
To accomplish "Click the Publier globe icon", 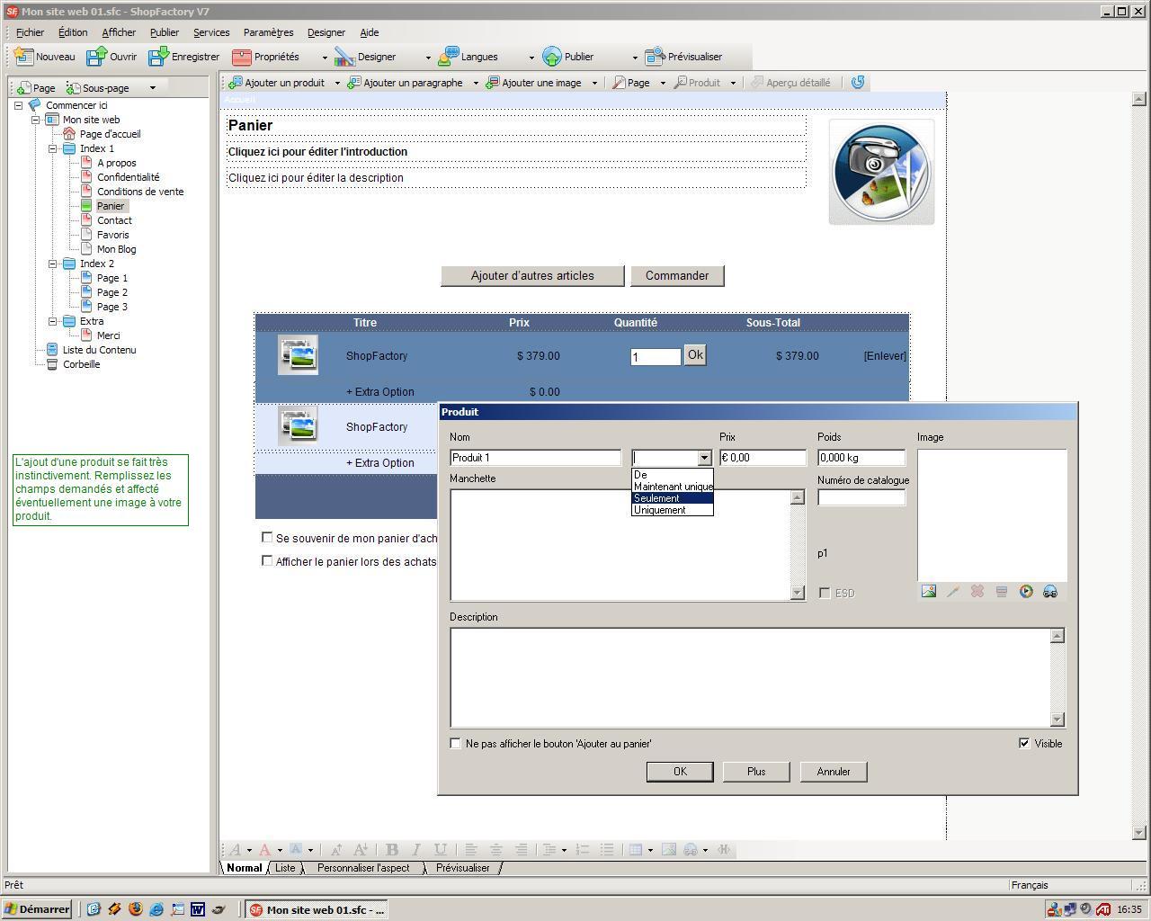I will (x=551, y=57).
